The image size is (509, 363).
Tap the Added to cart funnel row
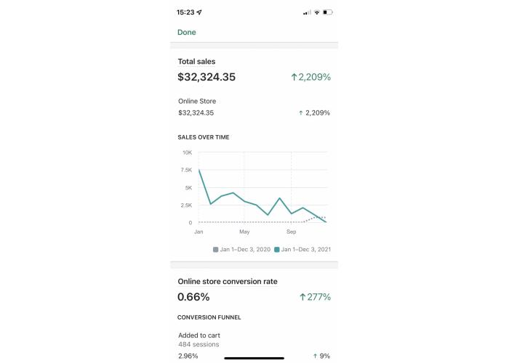coord(254,346)
